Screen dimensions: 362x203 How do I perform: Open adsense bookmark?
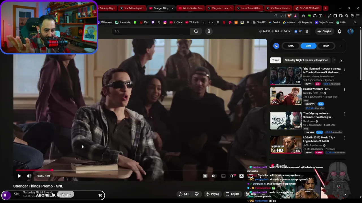[x=289, y=22]
